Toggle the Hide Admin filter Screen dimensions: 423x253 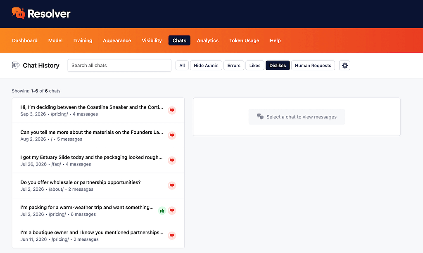(x=206, y=66)
